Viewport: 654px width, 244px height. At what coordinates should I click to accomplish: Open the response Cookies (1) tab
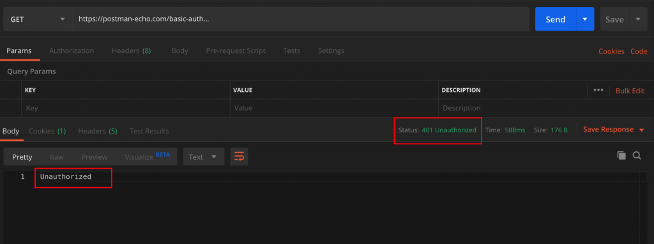[x=47, y=131]
